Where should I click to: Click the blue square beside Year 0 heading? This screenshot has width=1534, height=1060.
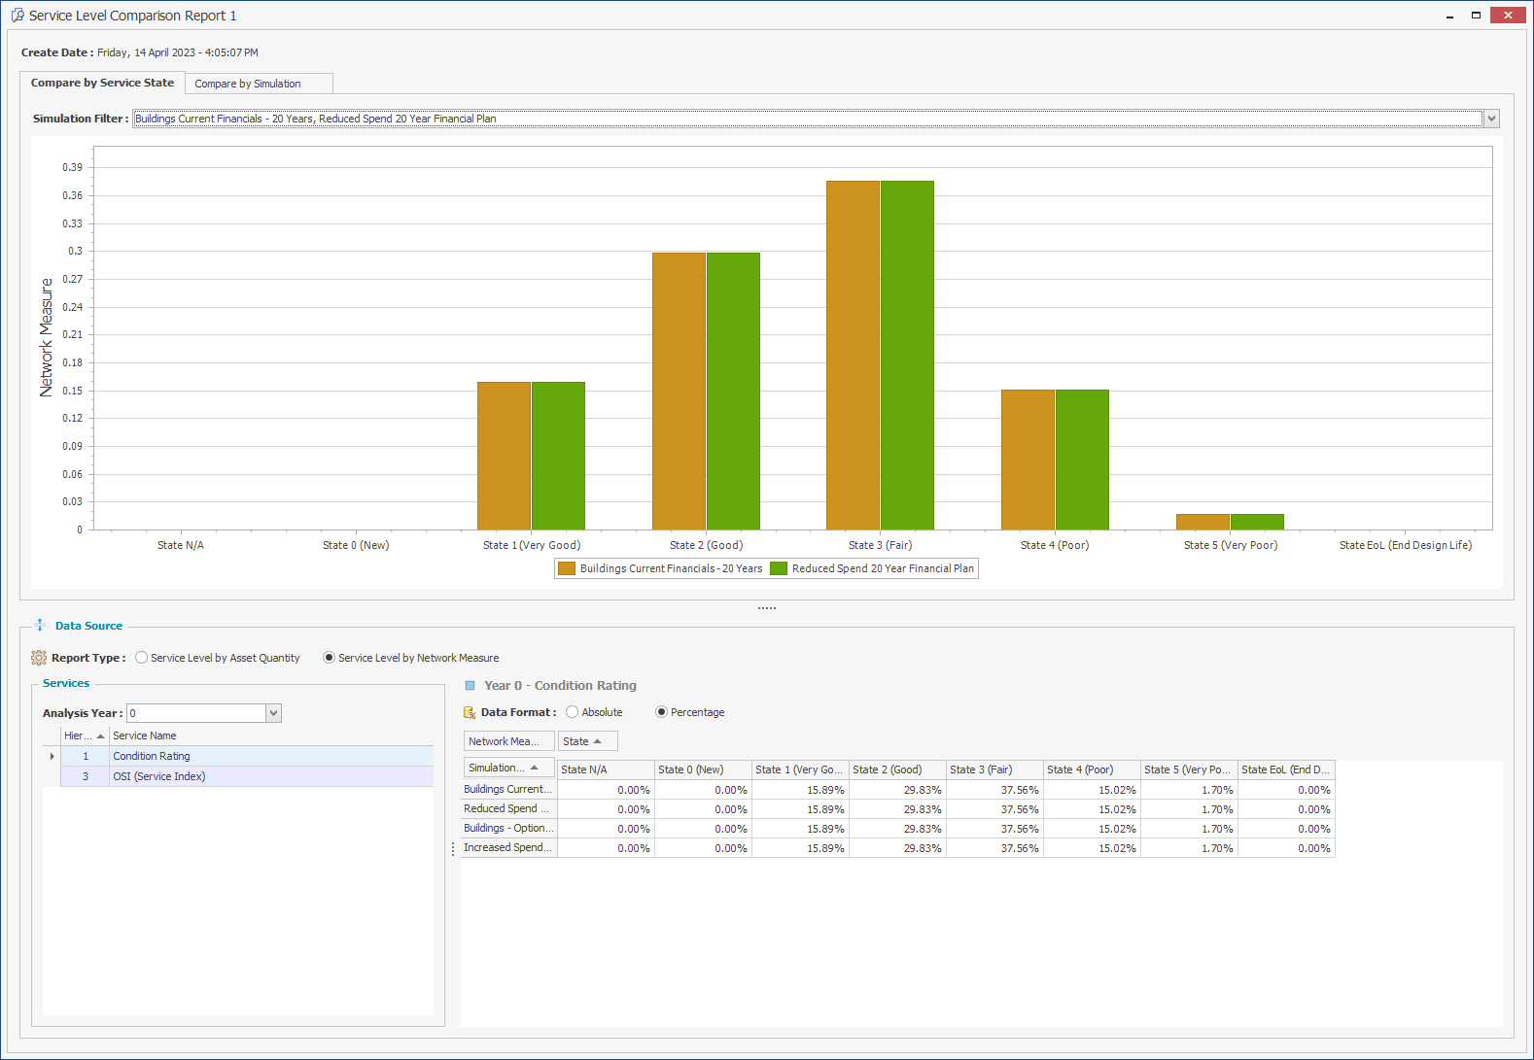(x=471, y=686)
